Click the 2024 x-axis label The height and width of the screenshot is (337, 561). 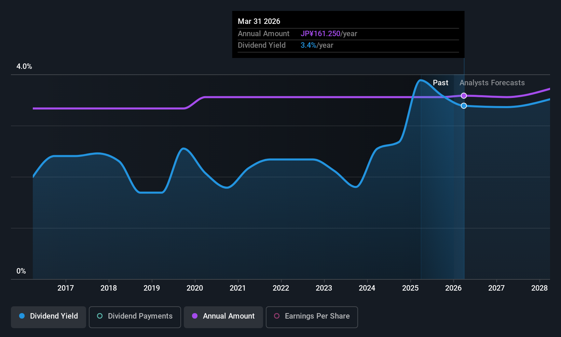click(x=367, y=288)
